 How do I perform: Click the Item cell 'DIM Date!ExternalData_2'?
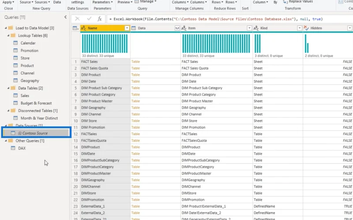(x=217, y=213)
